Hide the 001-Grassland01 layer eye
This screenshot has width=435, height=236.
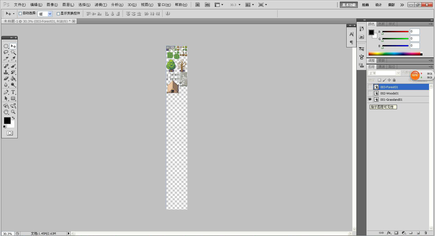point(370,100)
